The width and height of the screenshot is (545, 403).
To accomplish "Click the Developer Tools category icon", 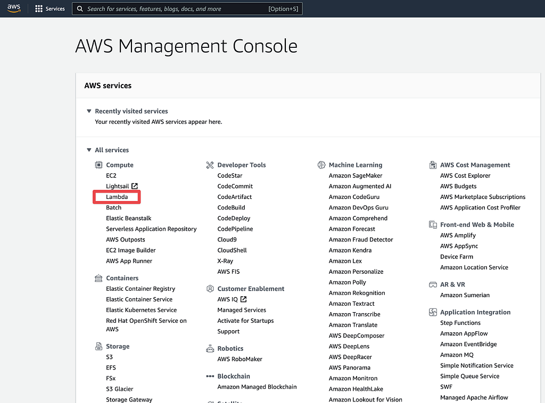I will (x=210, y=165).
